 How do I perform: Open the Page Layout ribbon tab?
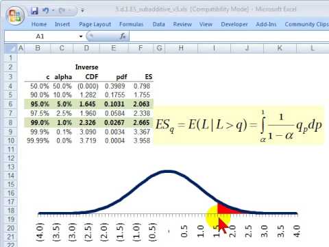point(95,24)
